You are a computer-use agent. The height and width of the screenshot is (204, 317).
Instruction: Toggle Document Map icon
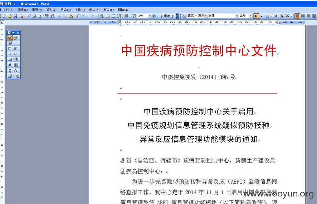133,16
